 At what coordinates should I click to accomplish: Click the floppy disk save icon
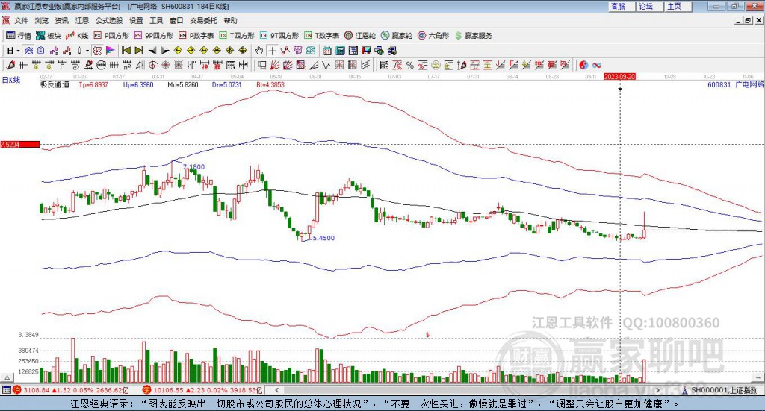pyautogui.click(x=366, y=51)
